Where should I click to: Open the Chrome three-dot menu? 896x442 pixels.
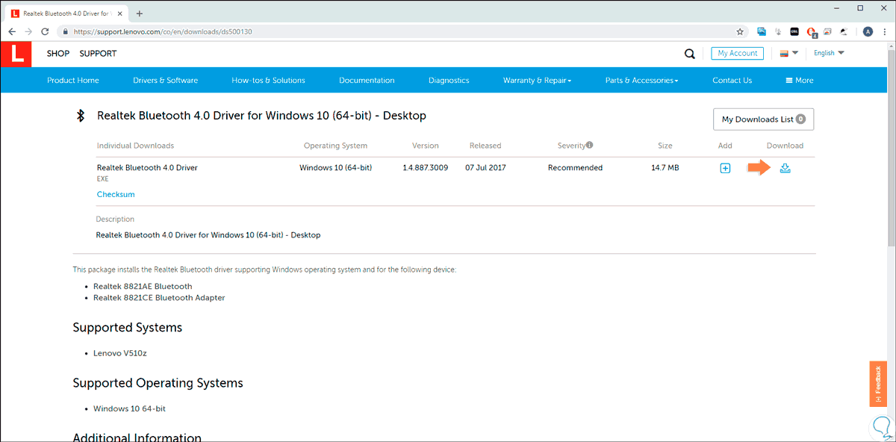[884, 32]
